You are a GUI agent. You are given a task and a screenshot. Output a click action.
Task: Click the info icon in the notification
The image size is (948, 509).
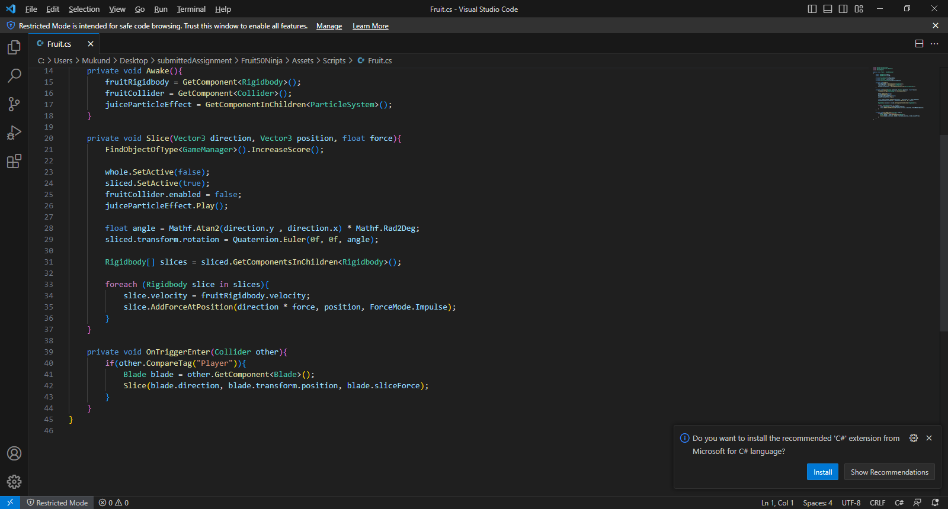tap(684, 438)
